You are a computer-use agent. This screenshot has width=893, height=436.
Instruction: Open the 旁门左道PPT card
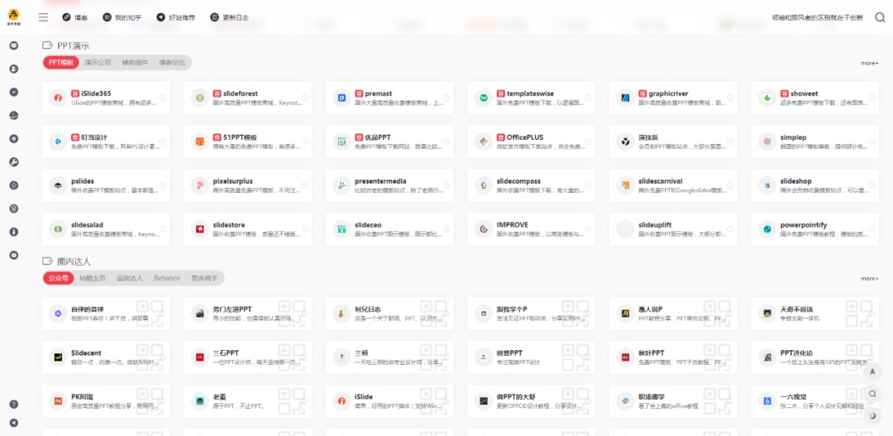coord(248,314)
